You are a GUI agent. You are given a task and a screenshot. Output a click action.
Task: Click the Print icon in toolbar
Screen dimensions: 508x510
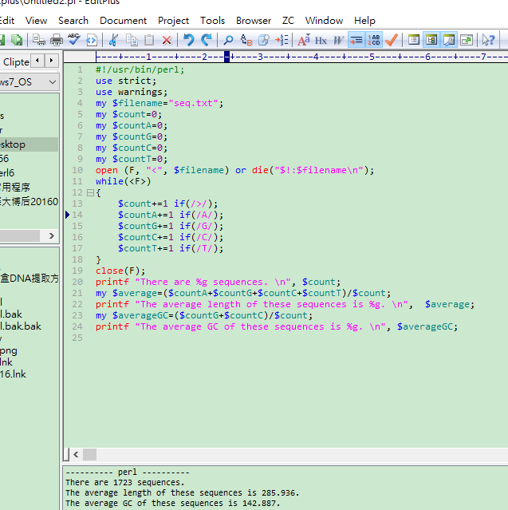57,40
